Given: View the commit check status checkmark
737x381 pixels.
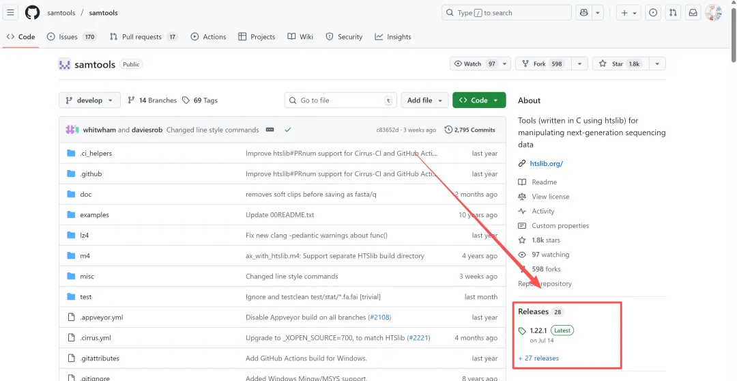Looking at the screenshot, I should coord(288,130).
